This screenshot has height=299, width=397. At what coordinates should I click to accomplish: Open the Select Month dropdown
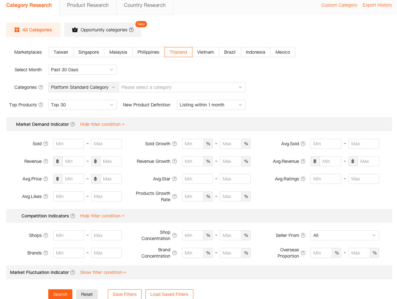point(82,70)
